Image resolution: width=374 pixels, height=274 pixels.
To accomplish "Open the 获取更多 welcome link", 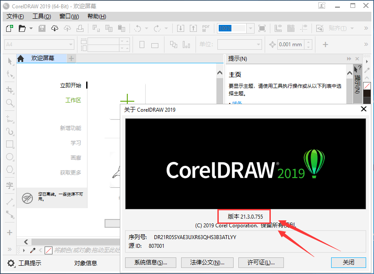I will click(70, 173).
